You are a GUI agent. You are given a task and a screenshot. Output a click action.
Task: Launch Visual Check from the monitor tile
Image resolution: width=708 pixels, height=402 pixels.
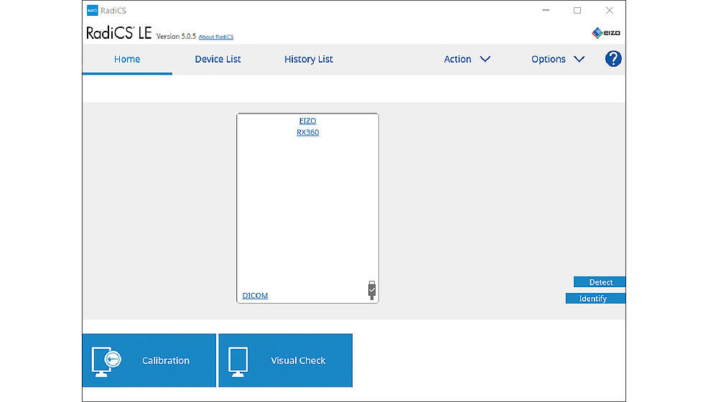point(285,360)
